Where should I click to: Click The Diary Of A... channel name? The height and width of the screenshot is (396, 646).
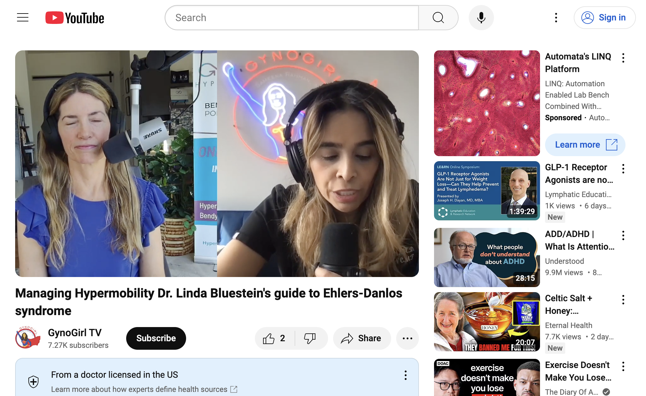click(x=572, y=392)
